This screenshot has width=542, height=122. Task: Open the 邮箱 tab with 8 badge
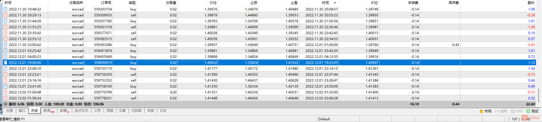pyautogui.click(x=64, y=111)
